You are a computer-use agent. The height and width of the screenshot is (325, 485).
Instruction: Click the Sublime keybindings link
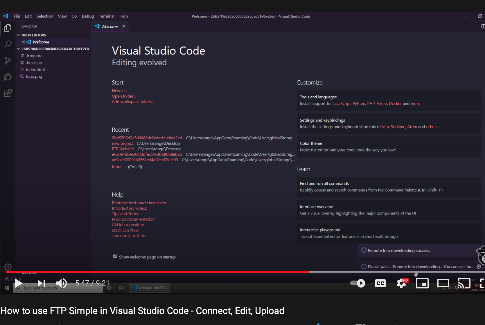coord(398,127)
